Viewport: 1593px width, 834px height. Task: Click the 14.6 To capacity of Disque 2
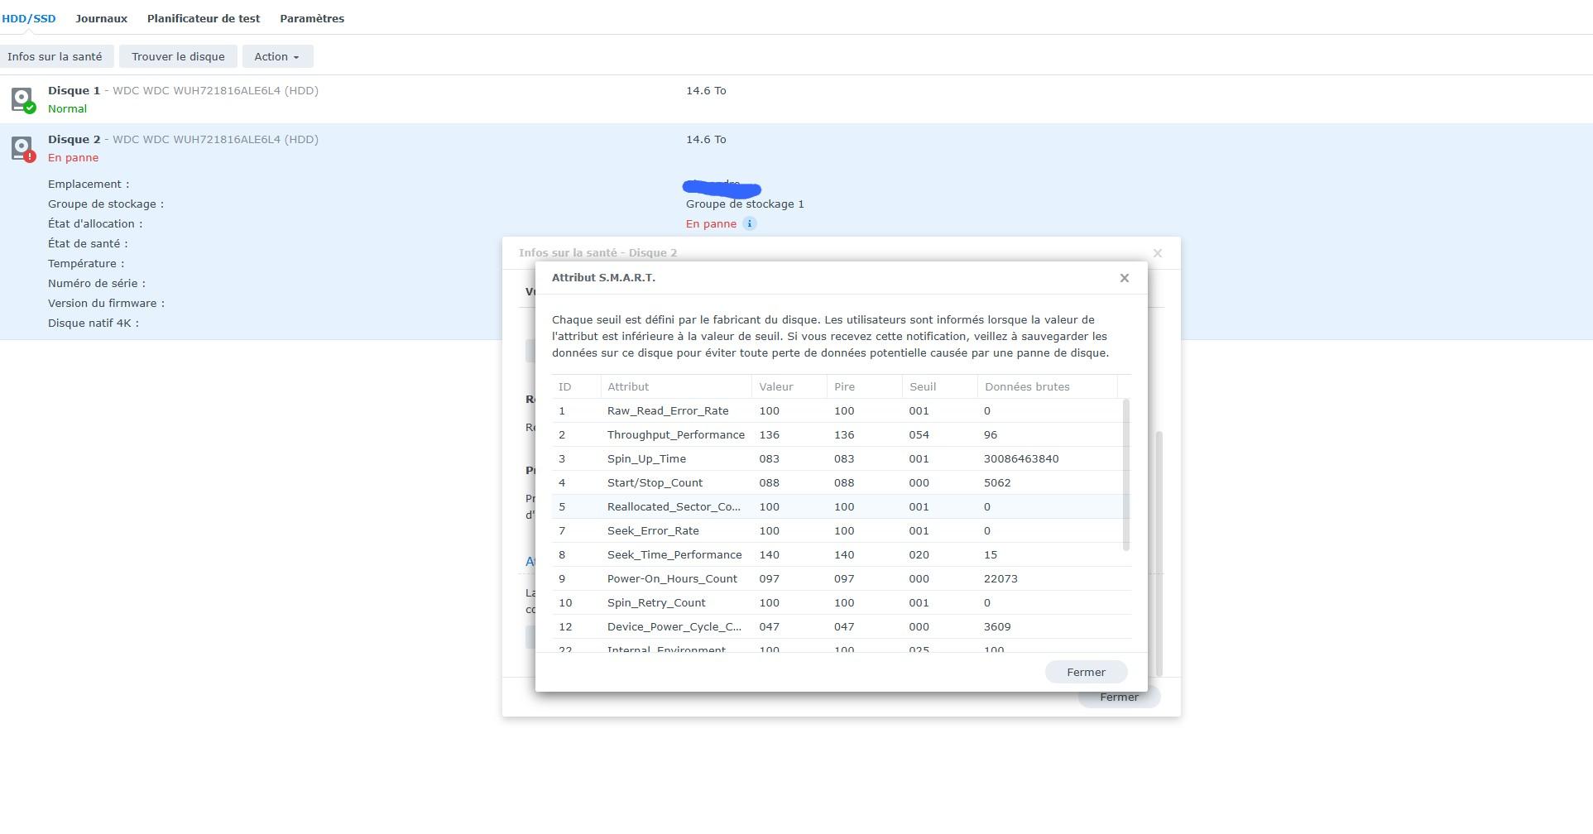[706, 139]
